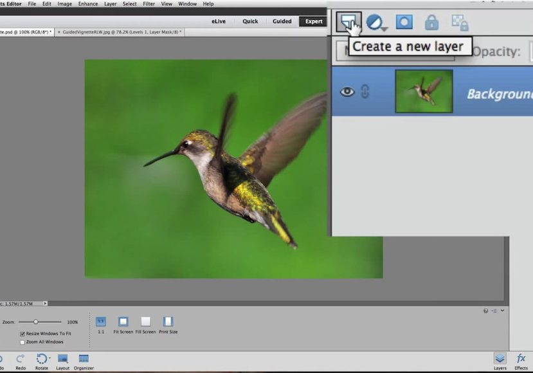Click the Print Size button
The width and height of the screenshot is (533, 373).
[168, 325]
